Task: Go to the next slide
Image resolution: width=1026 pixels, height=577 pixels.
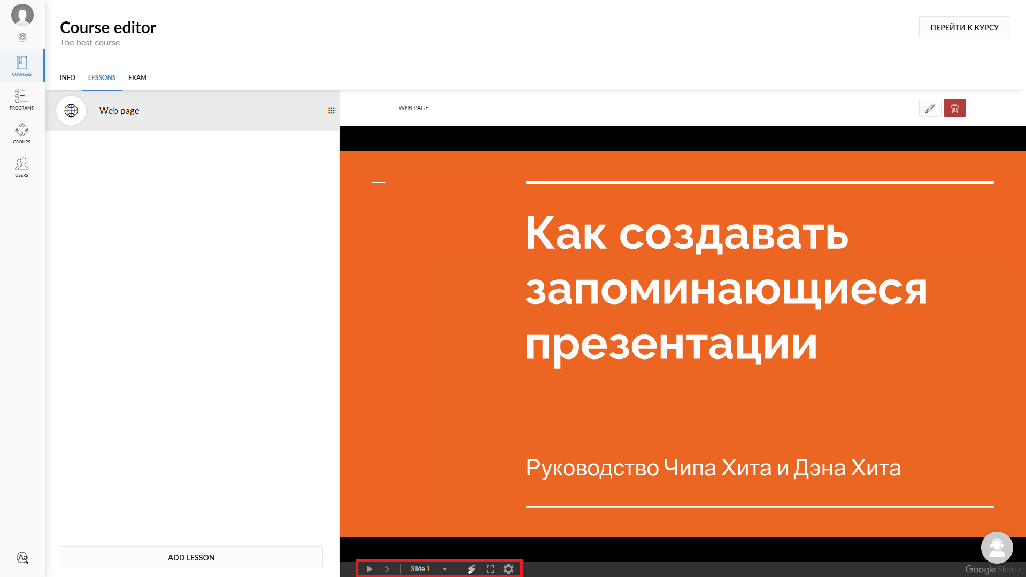Action: point(387,569)
